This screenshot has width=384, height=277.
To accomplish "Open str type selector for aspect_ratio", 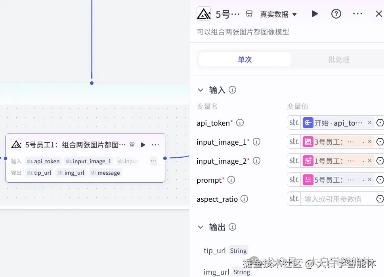I will click(x=294, y=199).
